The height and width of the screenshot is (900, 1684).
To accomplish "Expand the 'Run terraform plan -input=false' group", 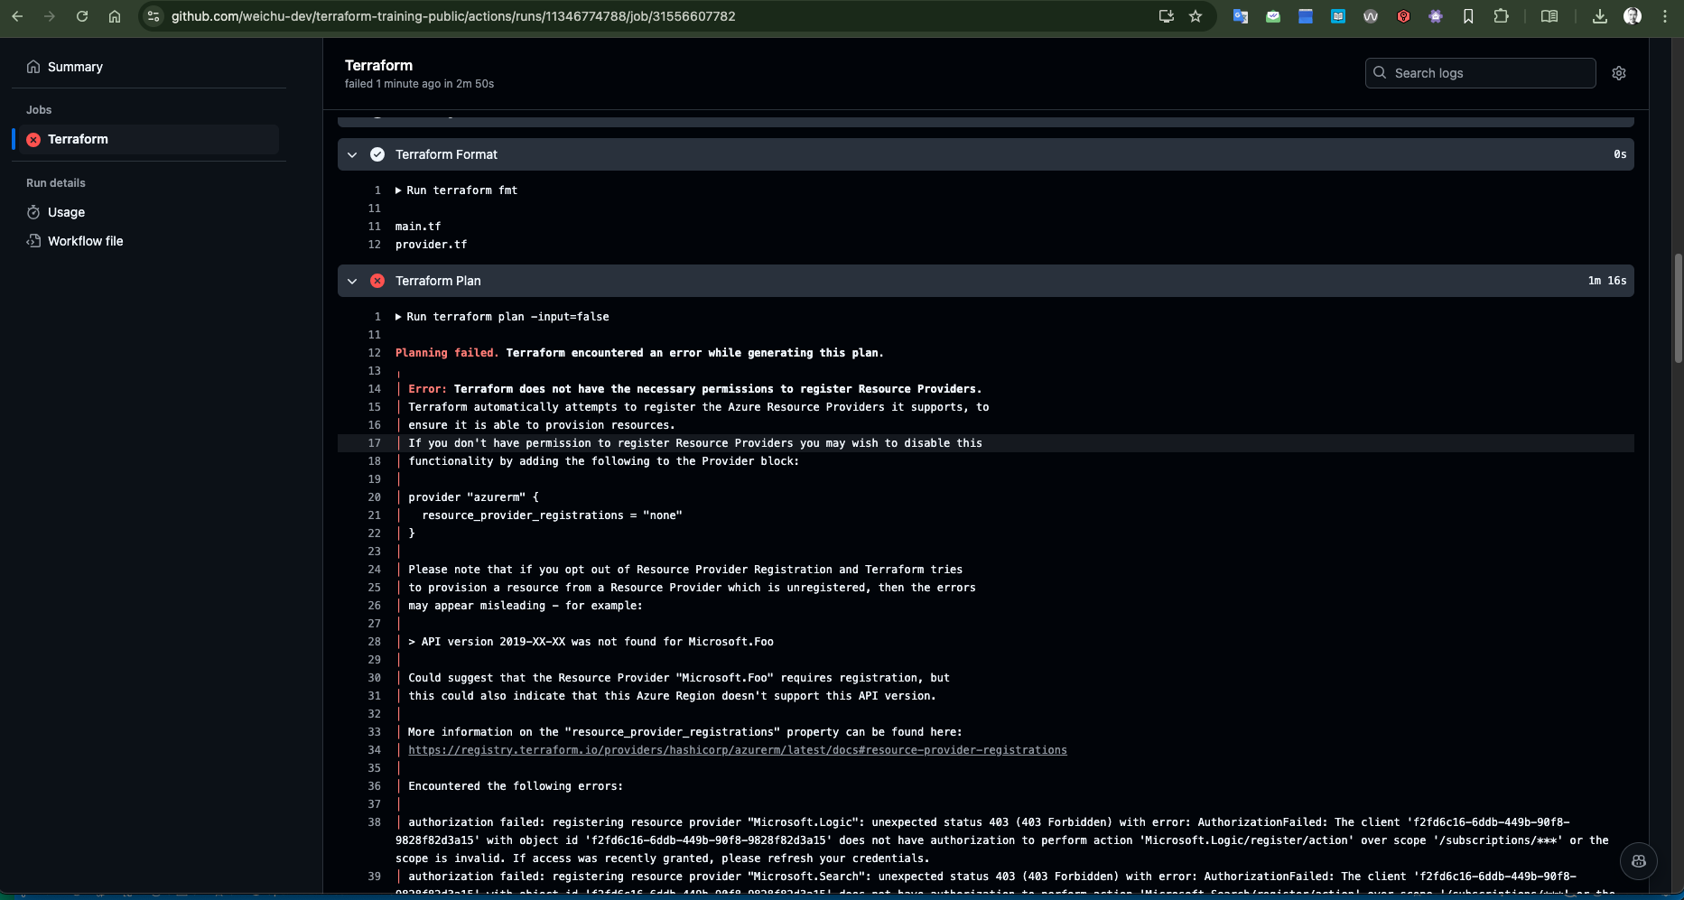I will click(502, 317).
